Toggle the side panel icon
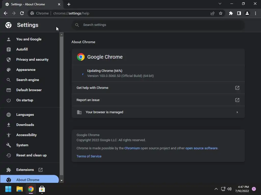The image size is (261, 195). point(239,13)
